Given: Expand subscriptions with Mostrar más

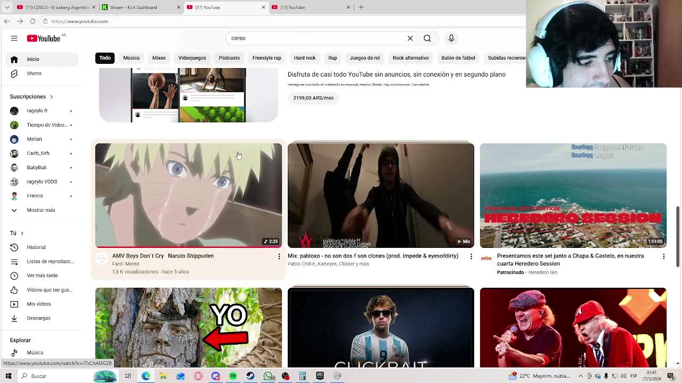Looking at the screenshot, I should [42, 210].
